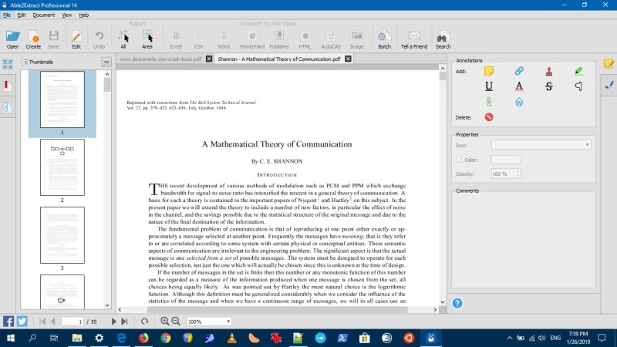Screen dimensions: 617x347
Task: Add a caret annotation
Action: pyautogui.click(x=578, y=86)
